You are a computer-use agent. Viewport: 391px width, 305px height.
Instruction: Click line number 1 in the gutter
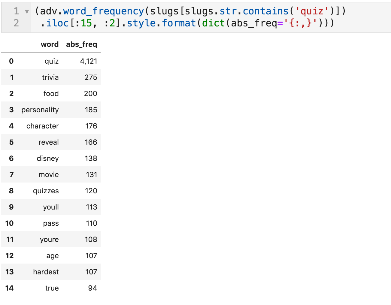click(16, 11)
